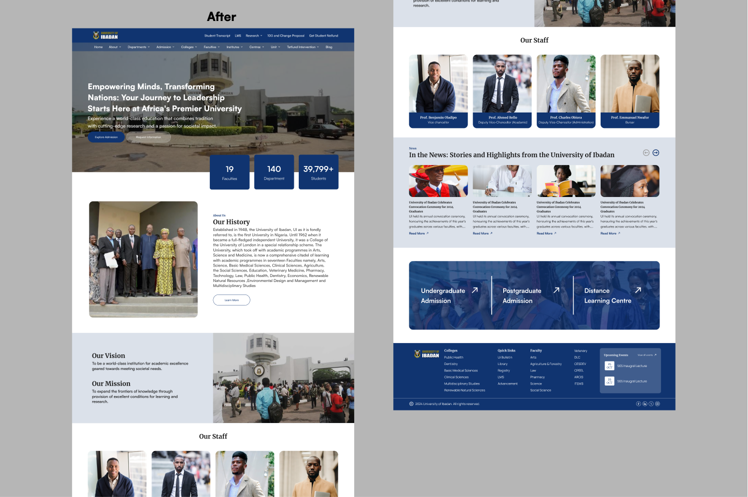The width and height of the screenshot is (748, 497).
Task: Open Social Science faculty link
Action: click(x=541, y=390)
